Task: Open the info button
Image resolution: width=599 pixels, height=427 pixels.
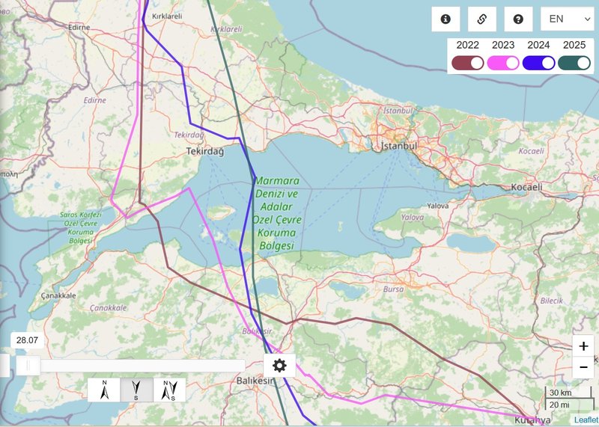Action: tap(446, 19)
